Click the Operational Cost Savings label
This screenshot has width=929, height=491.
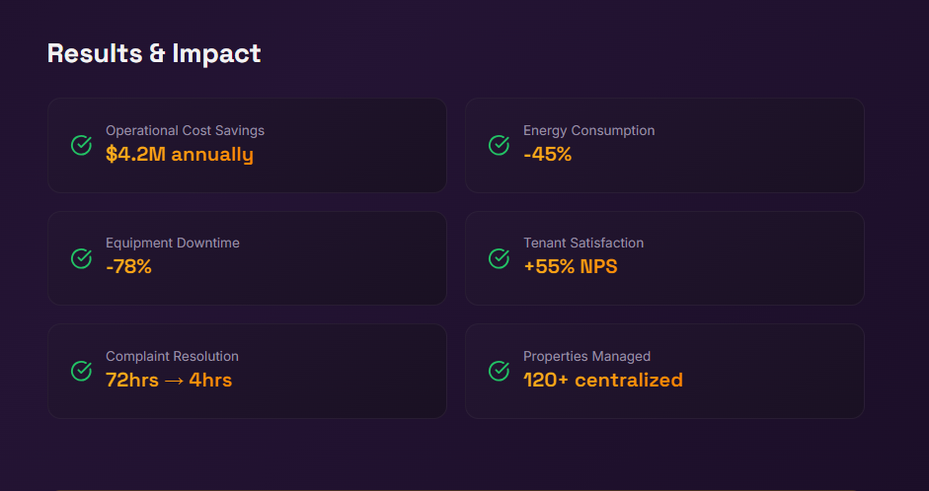coord(185,130)
